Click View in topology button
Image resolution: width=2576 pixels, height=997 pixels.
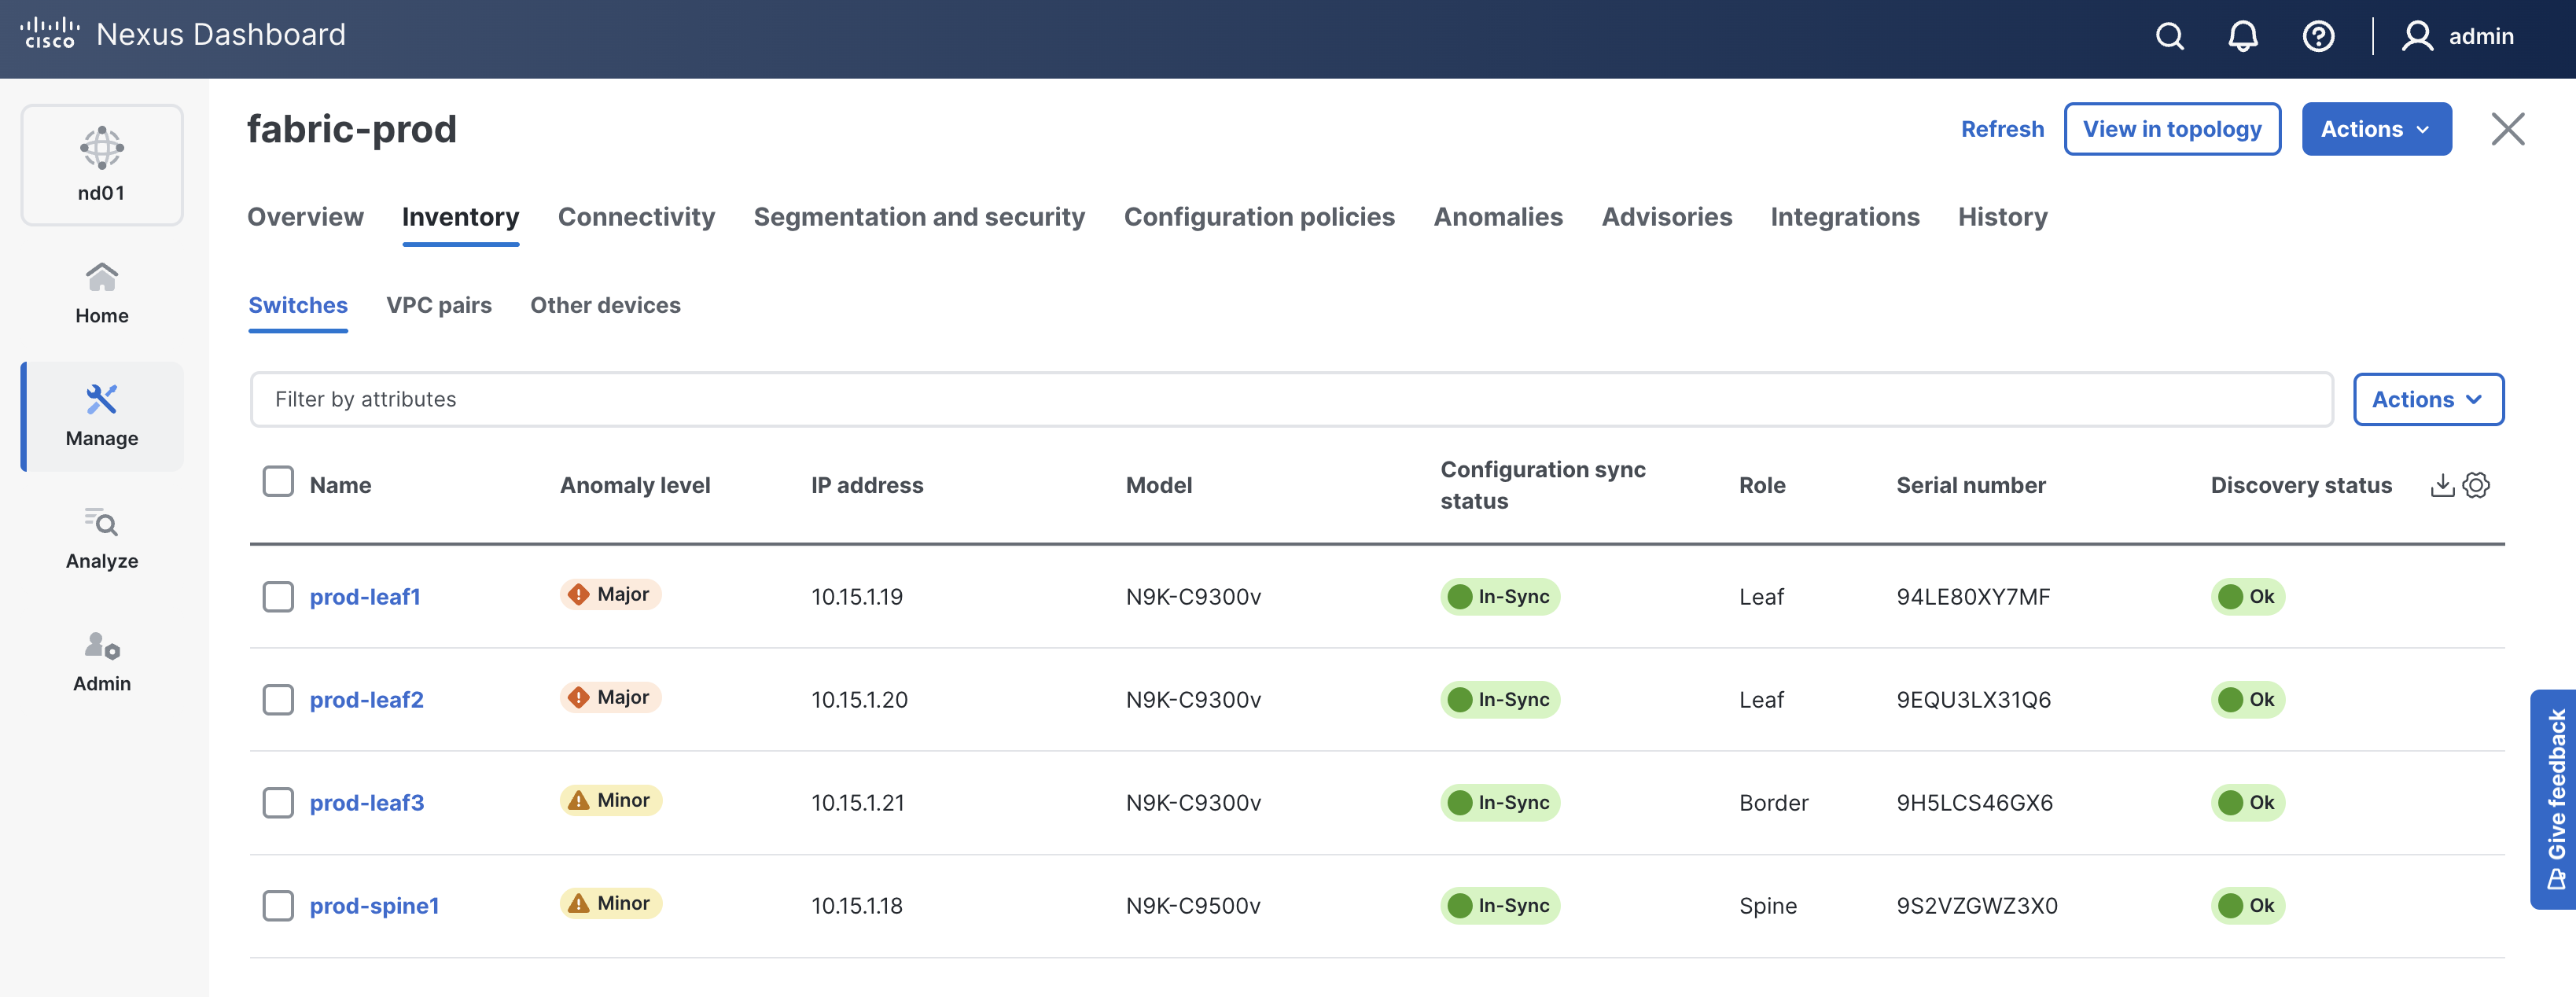tap(2171, 129)
